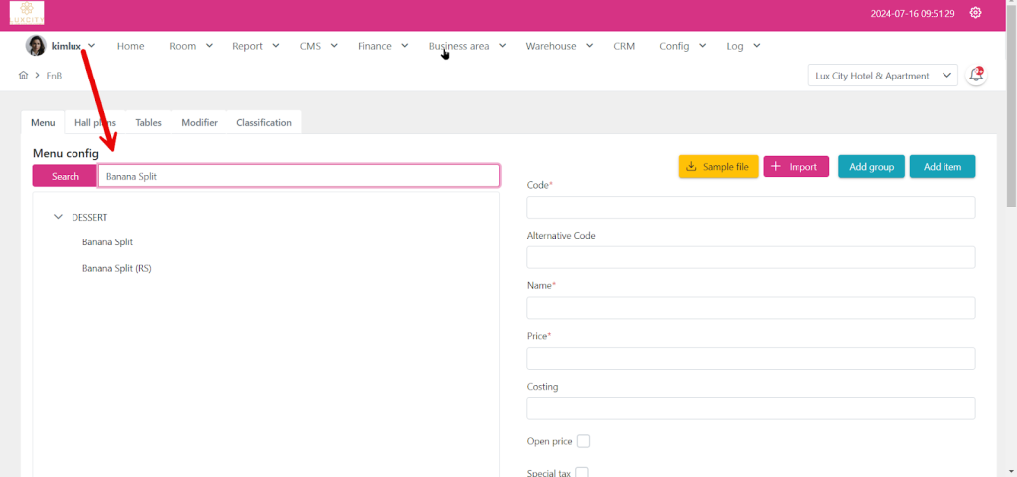Image resolution: width=1017 pixels, height=477 pixels.
Task: Expand the Warehouse menu
Action: 559,46
